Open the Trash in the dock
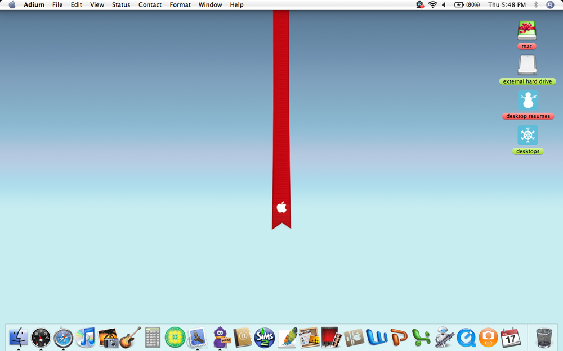This screenshot has height=351, width=563. [x=544, y=338]
